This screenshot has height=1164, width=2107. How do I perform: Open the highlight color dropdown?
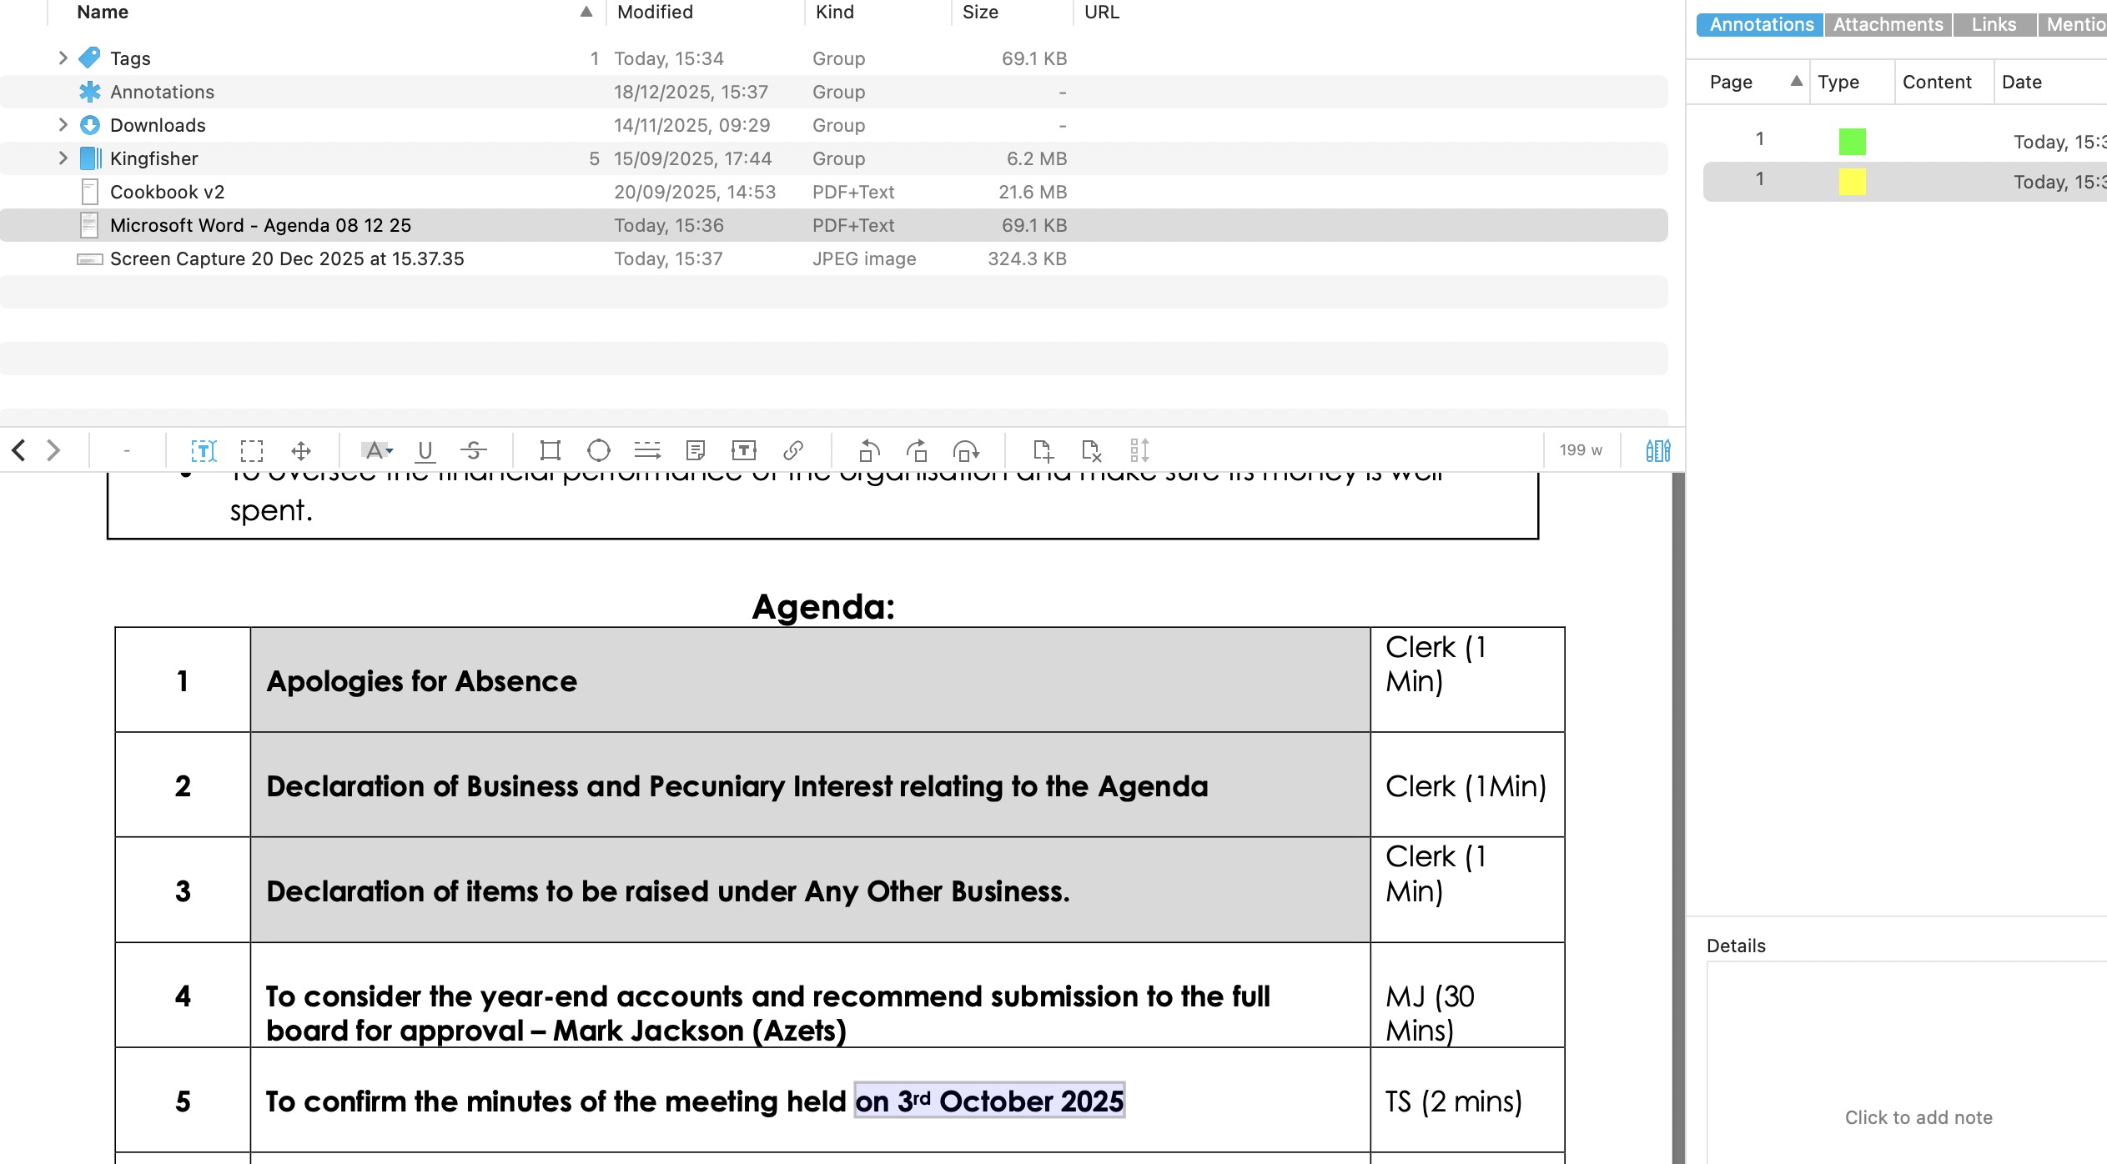[x=390, y=451]
